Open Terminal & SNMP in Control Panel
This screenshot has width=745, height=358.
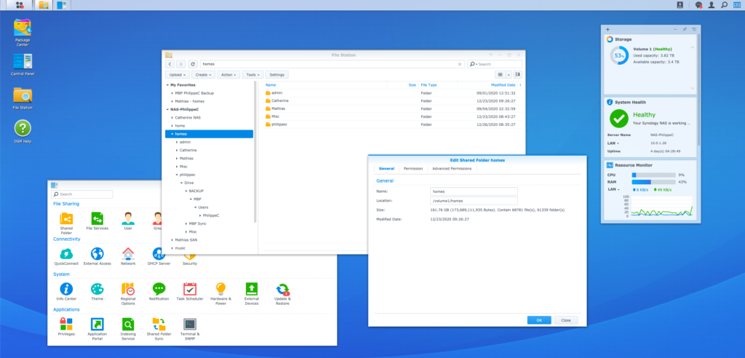[x=190, y=329]
